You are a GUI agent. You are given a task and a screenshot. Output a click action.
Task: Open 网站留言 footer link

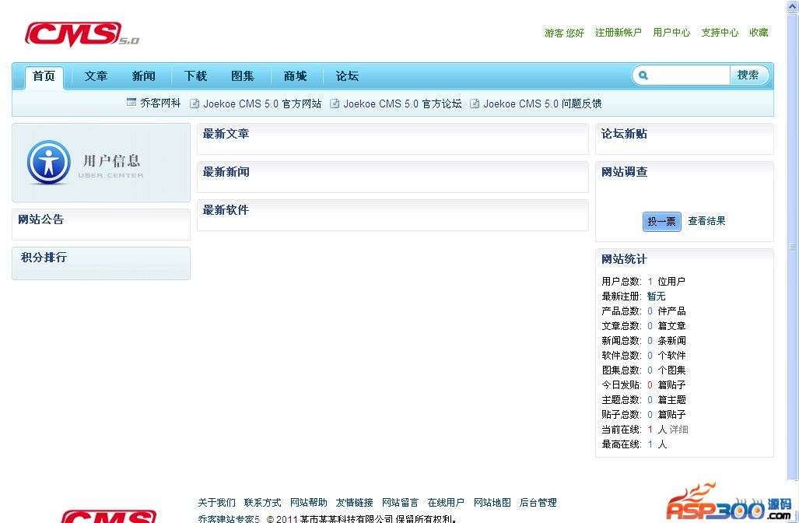tap(400, 503)
